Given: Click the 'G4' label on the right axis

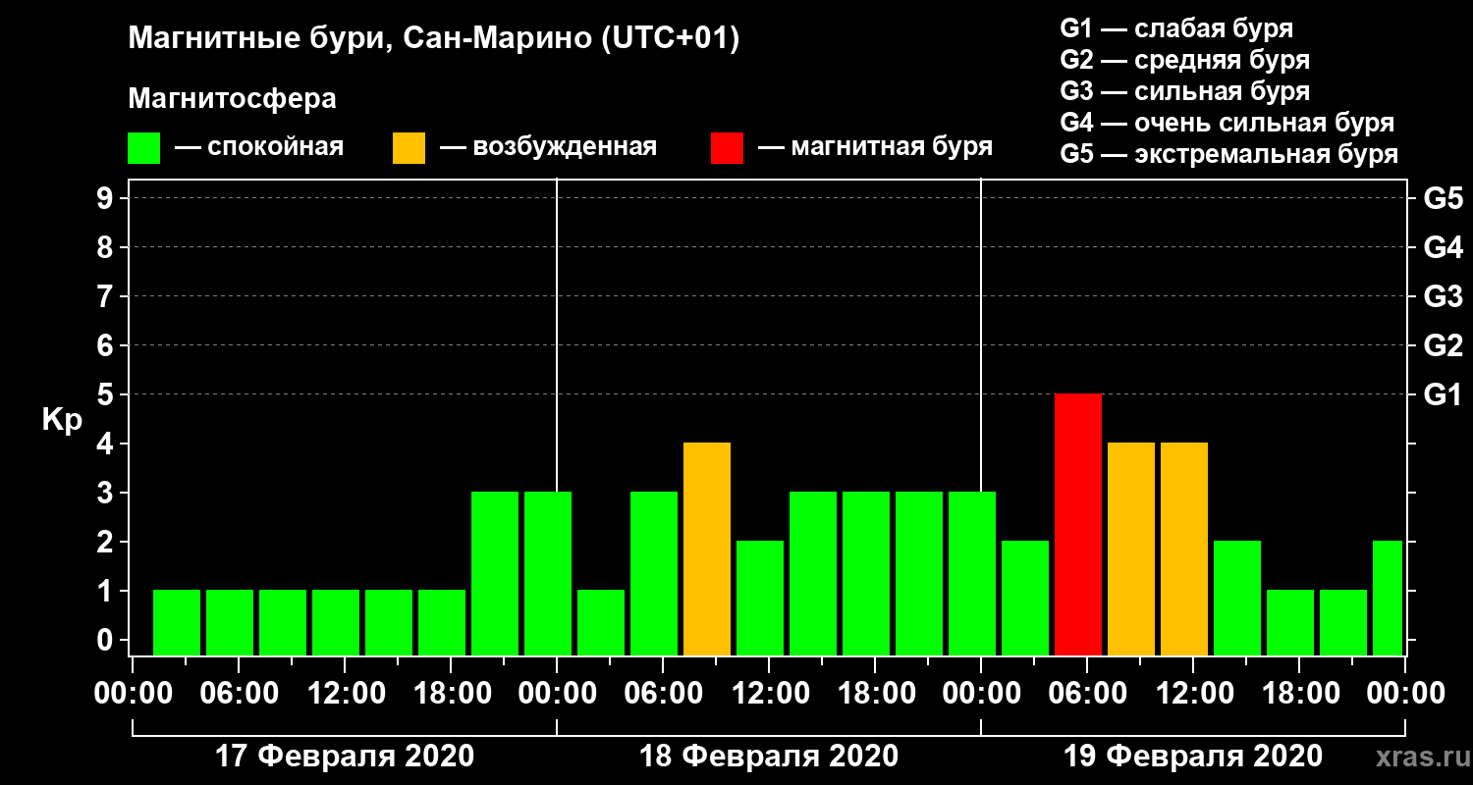Looking at the screenshot, I should 1444,247.
